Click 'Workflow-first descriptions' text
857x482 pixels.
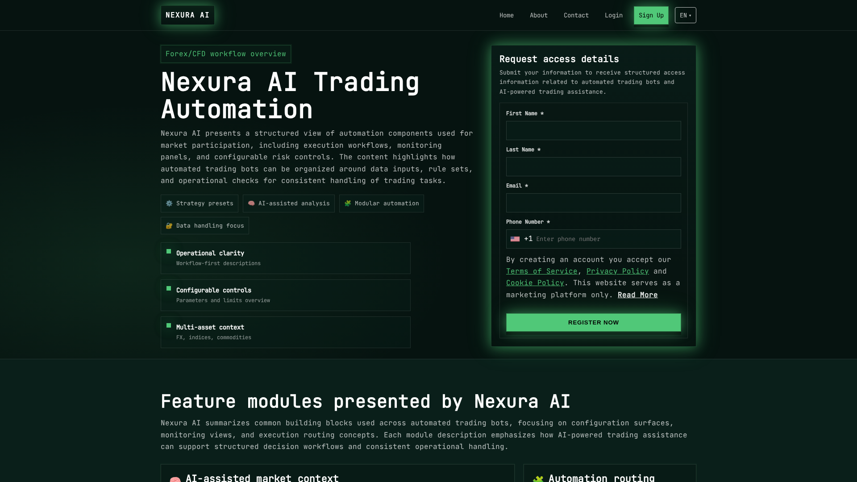(x=218, y=263)
